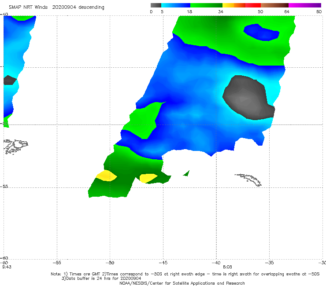
Task: Click the South Georgia island outline
Action: point(248,180)
